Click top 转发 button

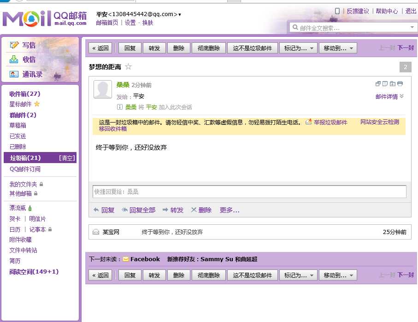(x=154, y=48)
